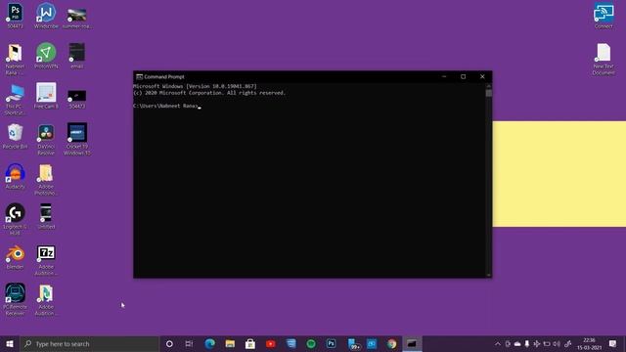Open the Windows Start menu

pos(10,343)
